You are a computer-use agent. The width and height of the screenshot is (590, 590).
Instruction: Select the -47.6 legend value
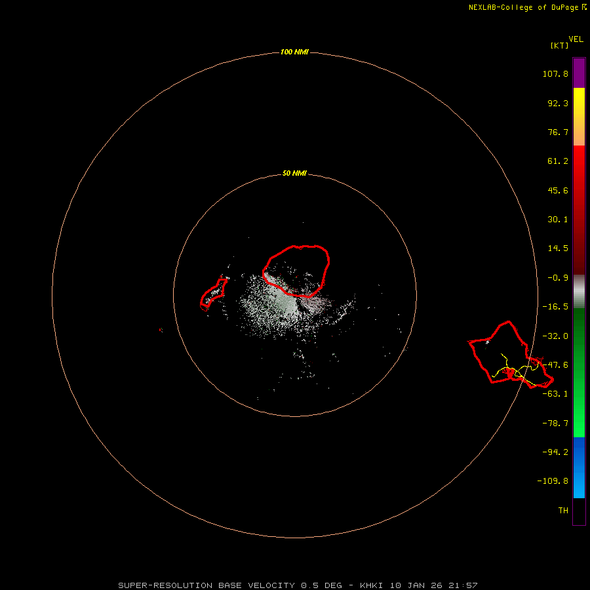click(x=555, y=365)
